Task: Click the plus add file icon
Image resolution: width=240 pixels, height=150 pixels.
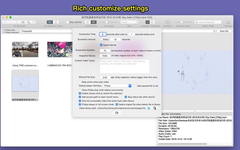Action: pos(5,22)
